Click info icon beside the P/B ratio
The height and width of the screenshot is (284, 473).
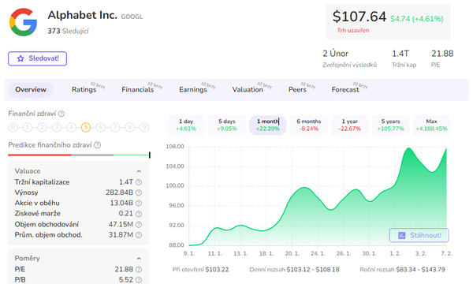(139, 280)
